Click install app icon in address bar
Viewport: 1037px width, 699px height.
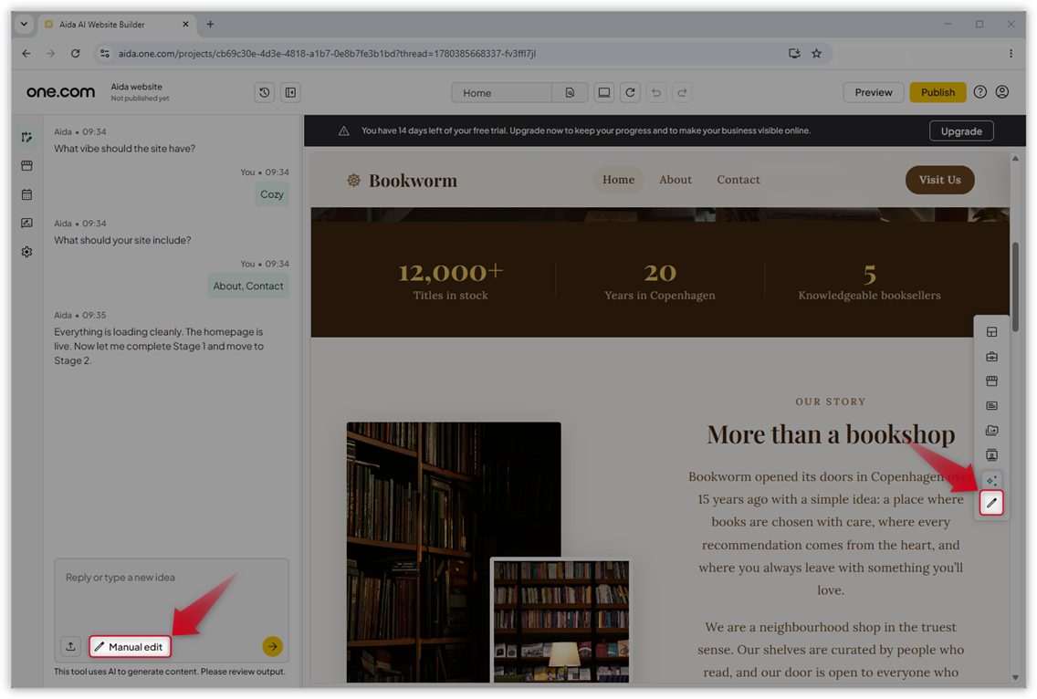[x=794, y=54]
